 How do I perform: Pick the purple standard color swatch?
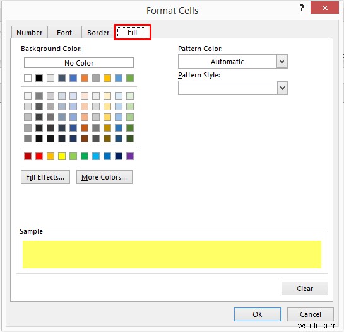tap(130, 156)
